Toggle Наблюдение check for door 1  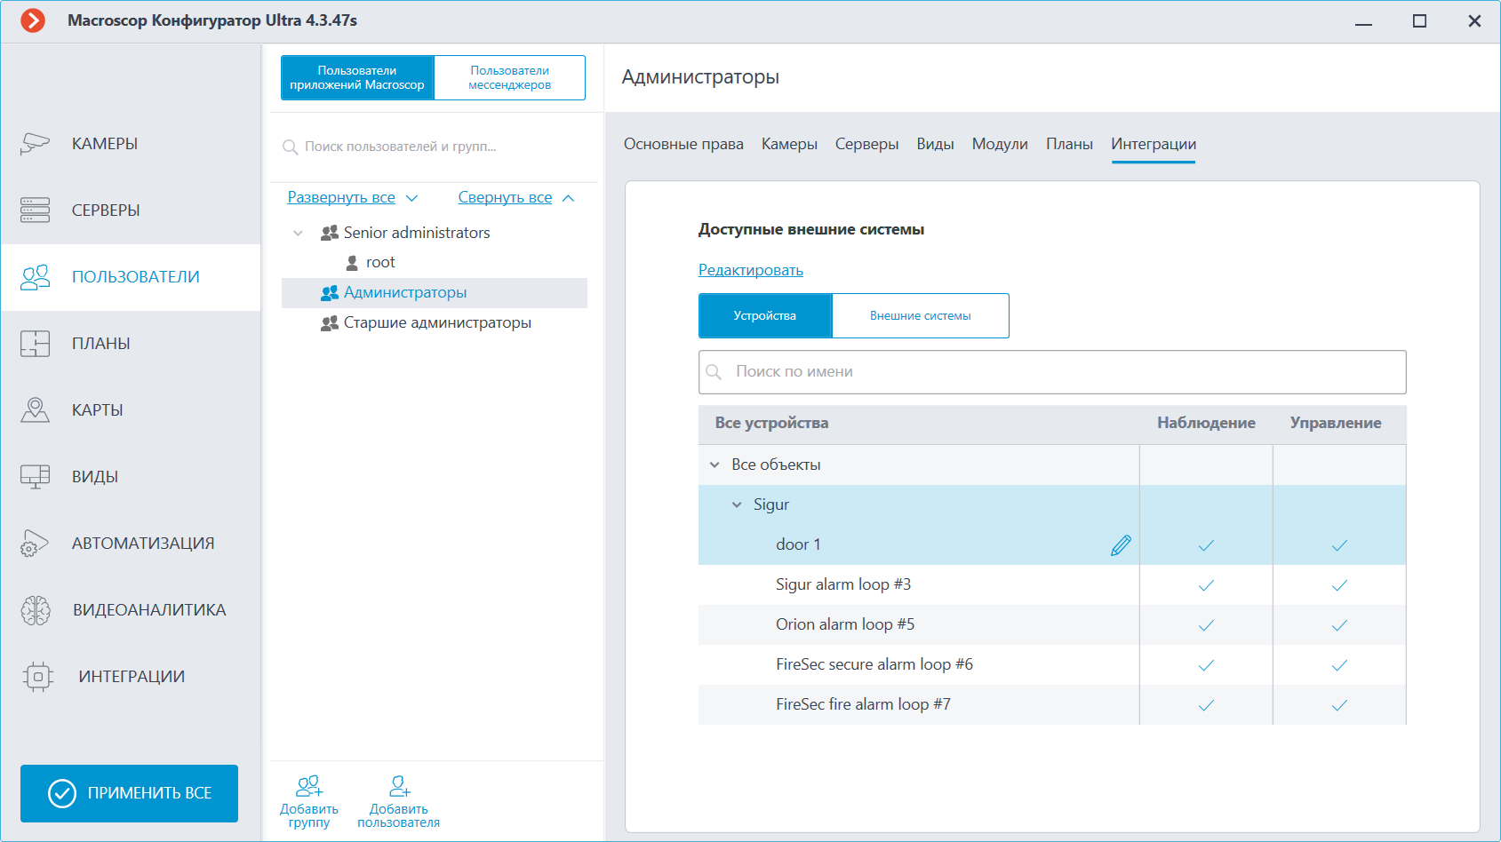pyautogui.click(x=1206, y=545)
